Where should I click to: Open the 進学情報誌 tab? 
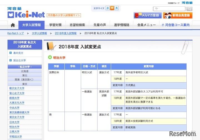coord(122,25)
